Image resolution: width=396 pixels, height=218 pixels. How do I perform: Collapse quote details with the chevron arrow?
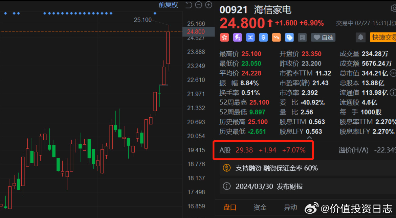[x=309, y=138]
